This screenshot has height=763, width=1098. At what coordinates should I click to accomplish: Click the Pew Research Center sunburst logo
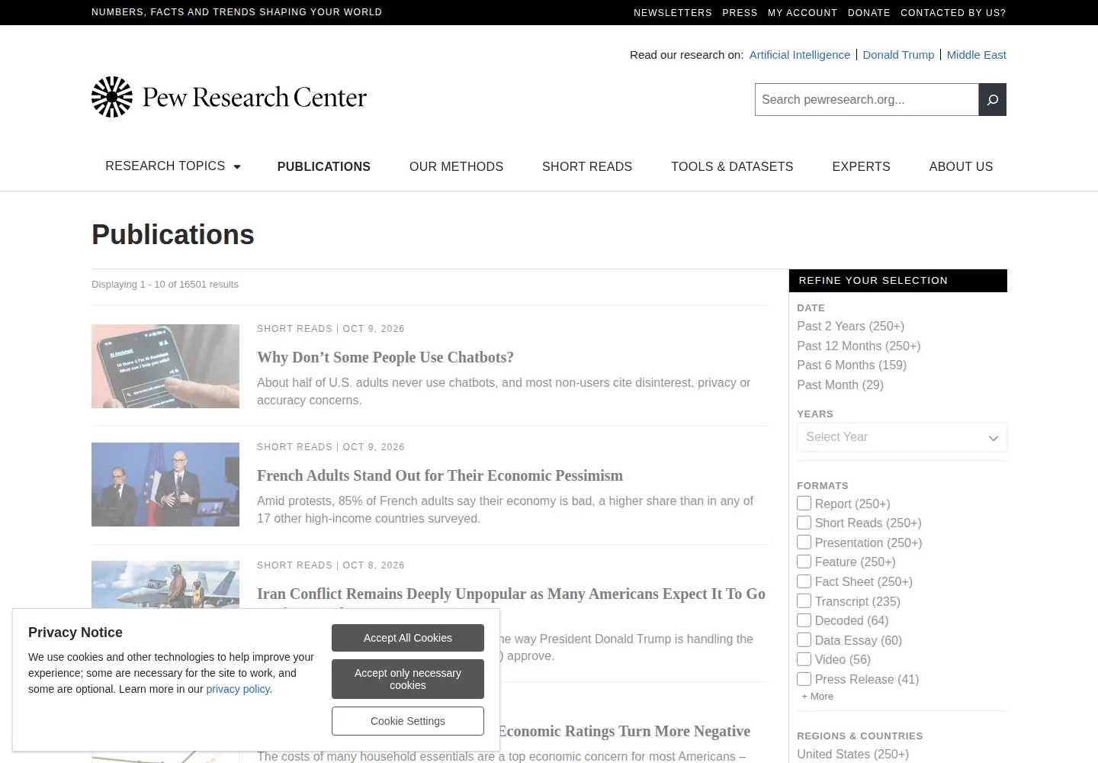(112, 97)
